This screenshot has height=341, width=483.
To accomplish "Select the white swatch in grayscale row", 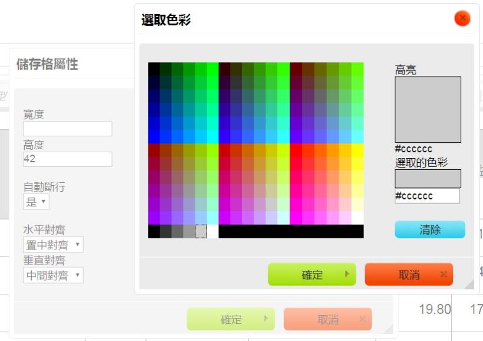I will click(213, 231).
